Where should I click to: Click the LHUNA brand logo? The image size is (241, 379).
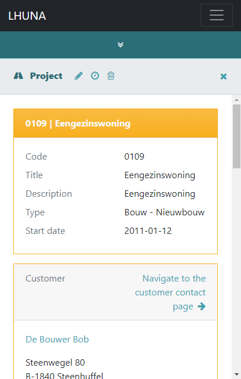[27, 16]
